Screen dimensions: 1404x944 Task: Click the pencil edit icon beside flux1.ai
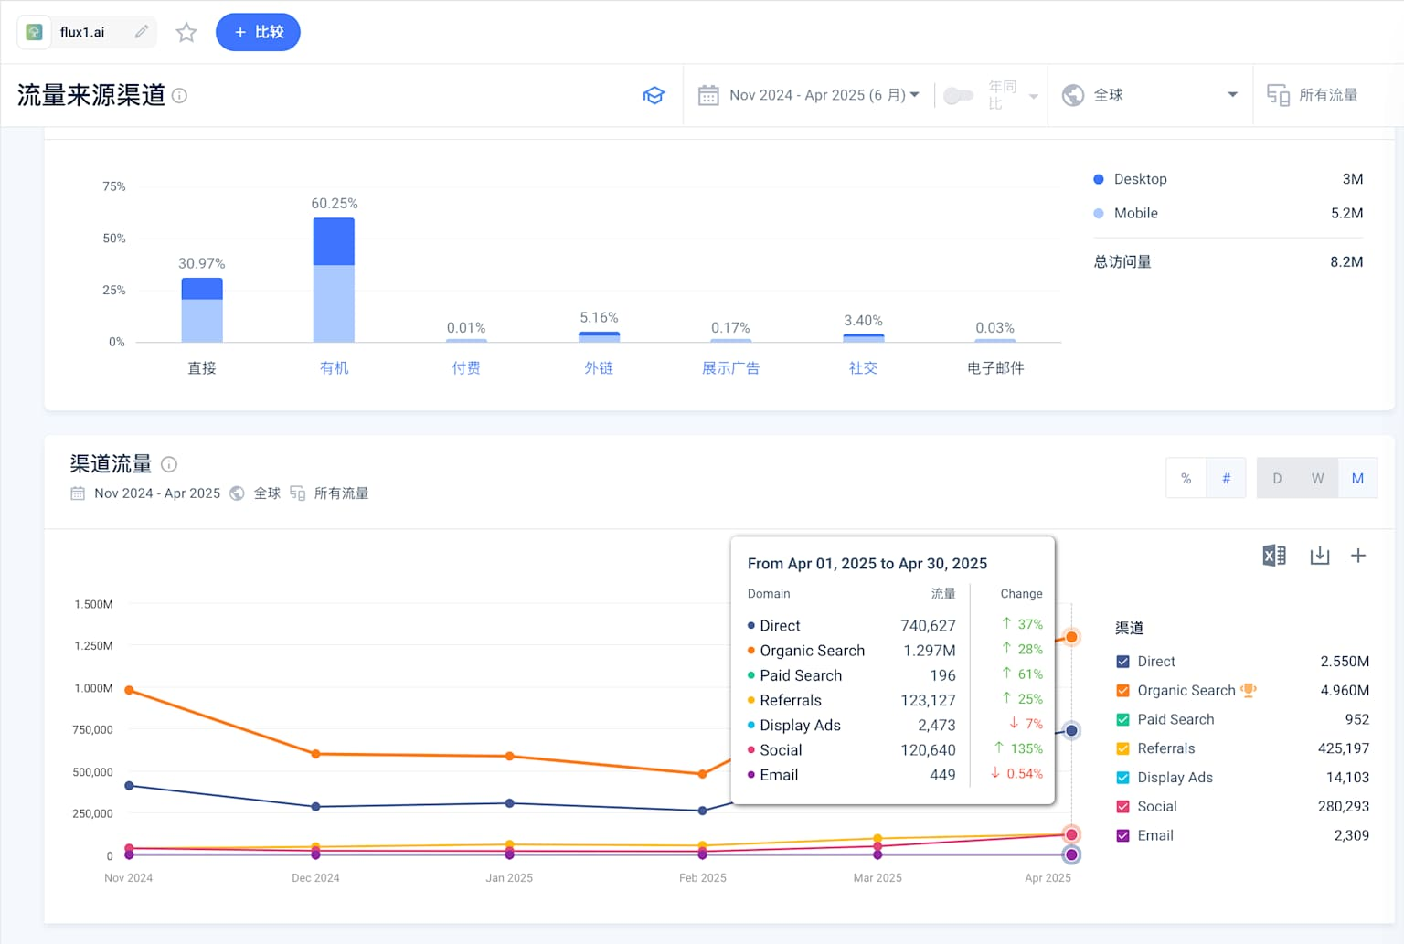point(142,32)
